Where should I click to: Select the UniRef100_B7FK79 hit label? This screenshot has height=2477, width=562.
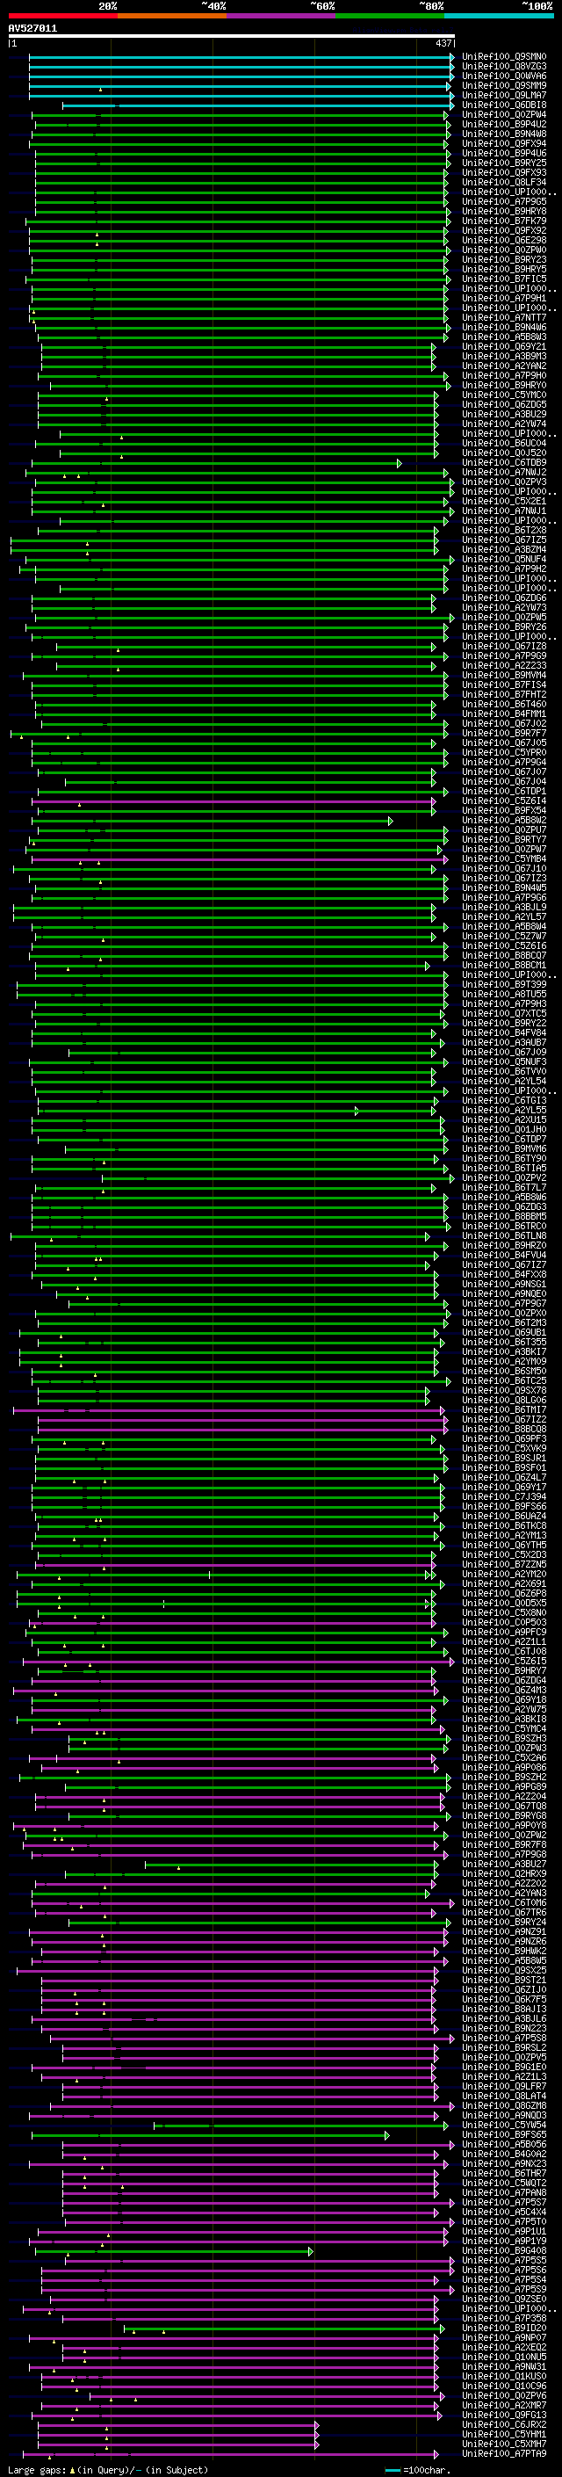point(504,221)
